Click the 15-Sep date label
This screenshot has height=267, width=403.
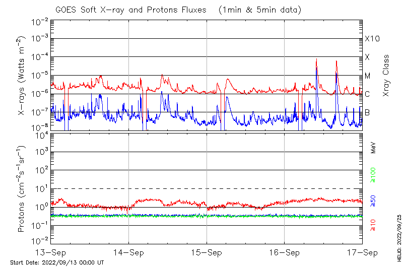click(207, 252)
